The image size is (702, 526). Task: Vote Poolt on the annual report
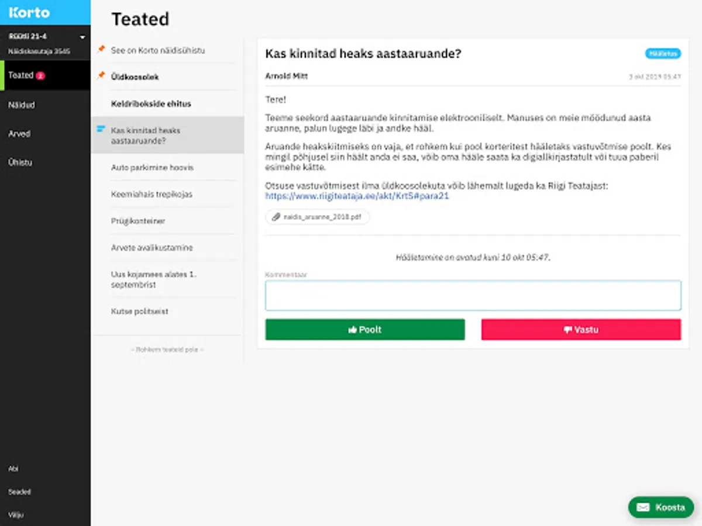[365, 330]
